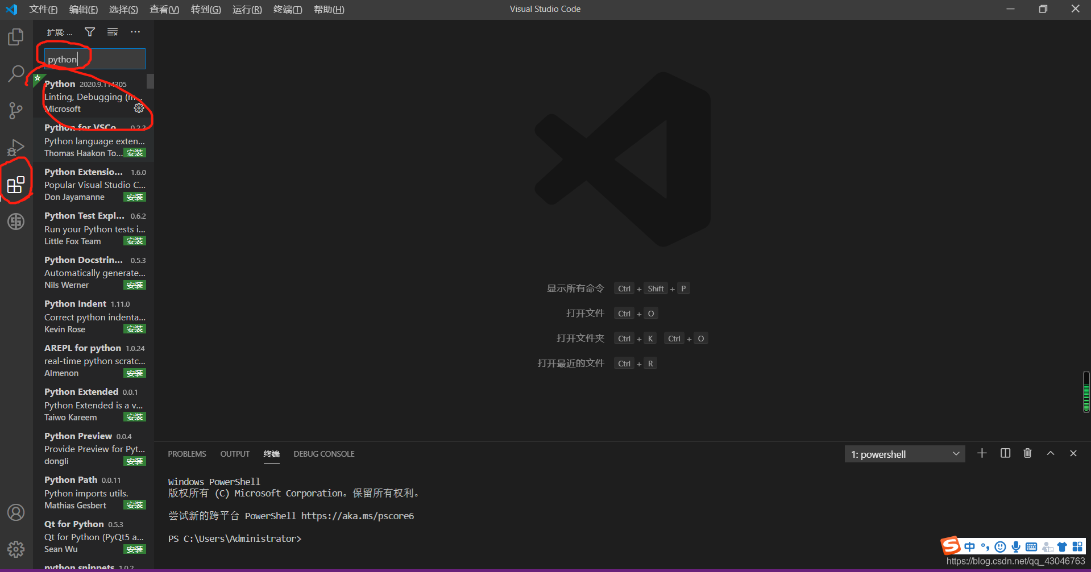This screenshot has width=1091, height=572.
Task: Install AREPL for python extension
Action: tap(135, 373)
